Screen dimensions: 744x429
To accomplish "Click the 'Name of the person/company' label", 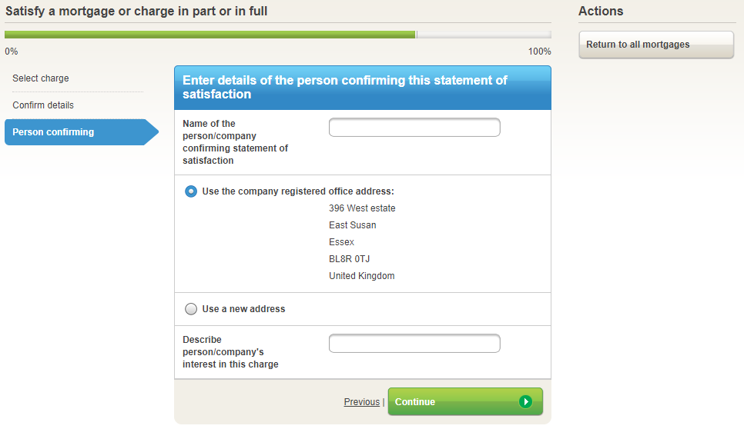I will 235,142.
